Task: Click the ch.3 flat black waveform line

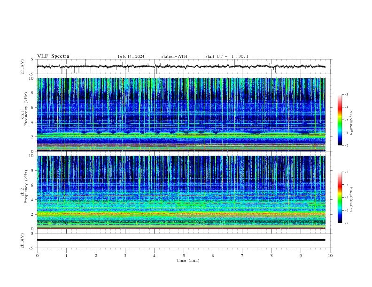Action: 181,240
